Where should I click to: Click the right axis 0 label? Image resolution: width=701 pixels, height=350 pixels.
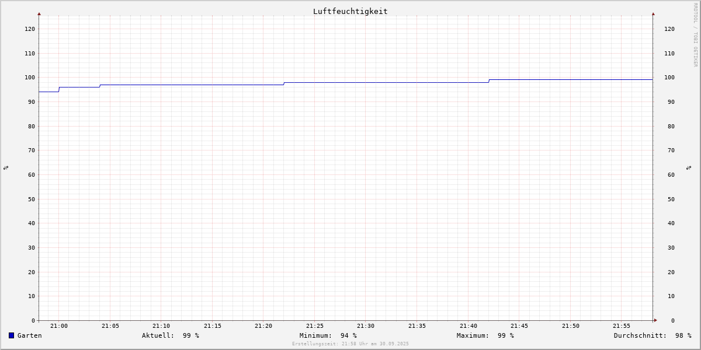673,321
